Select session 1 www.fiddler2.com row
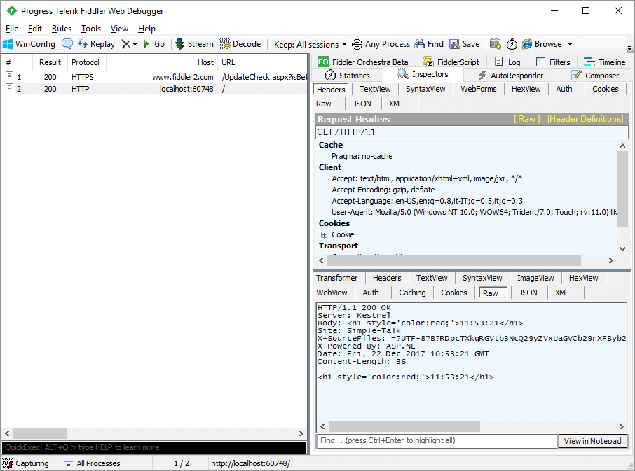The height and width of the screenshot is (471, 635). pyautogui.click(x=154, y=77)
